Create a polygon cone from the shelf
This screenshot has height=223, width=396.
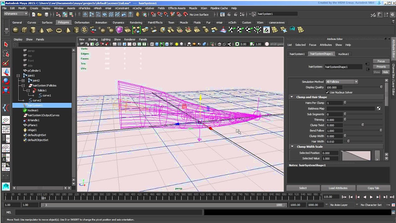click(x=41, y=30)
